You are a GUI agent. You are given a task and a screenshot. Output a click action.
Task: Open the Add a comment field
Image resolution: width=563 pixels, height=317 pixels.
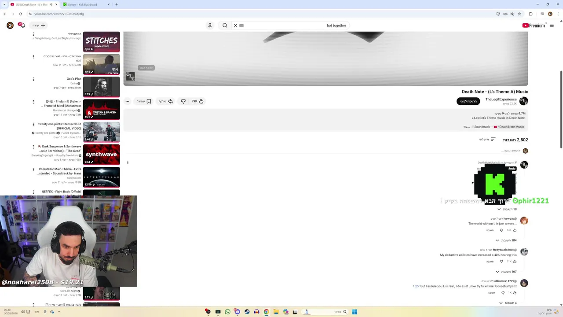511,151
